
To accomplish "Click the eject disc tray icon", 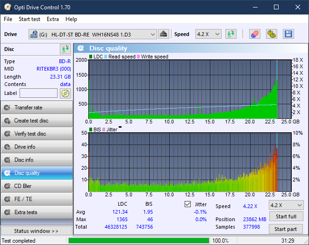I will tap(163, 34).
